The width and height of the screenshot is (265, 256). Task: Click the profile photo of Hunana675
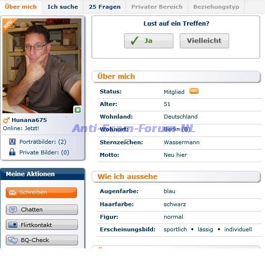coord(42,66)
